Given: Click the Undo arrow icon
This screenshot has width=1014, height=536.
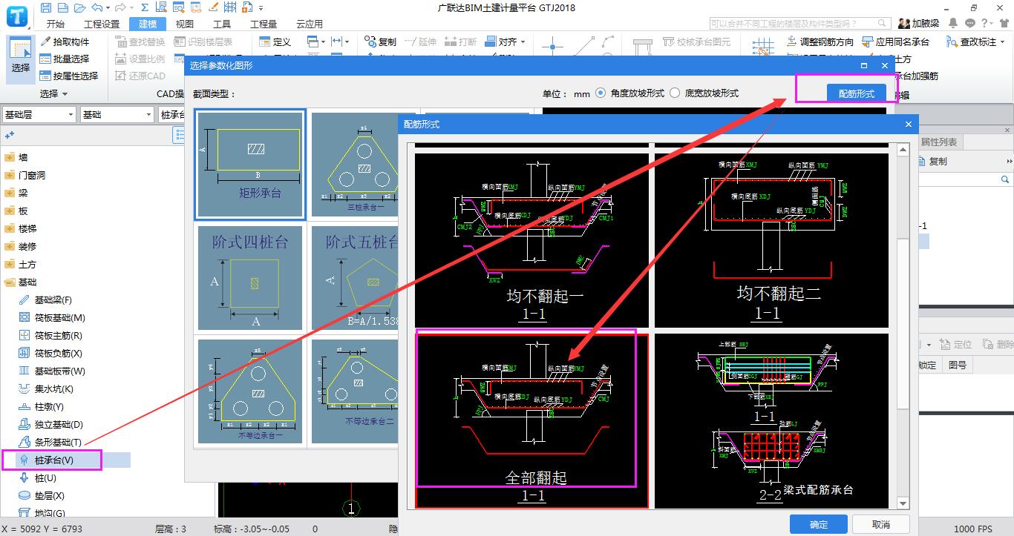Looking at the screenshot, I should pyautogui.click(x=97, y=8).
